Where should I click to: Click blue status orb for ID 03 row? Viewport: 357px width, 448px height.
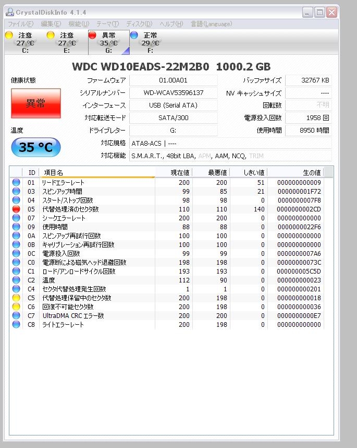[16, 191]
